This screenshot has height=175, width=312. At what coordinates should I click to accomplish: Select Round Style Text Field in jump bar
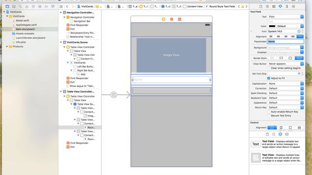220,6
